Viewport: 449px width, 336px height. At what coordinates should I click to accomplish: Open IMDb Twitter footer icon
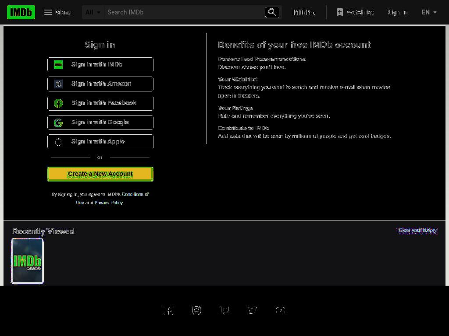coord(252,310)
